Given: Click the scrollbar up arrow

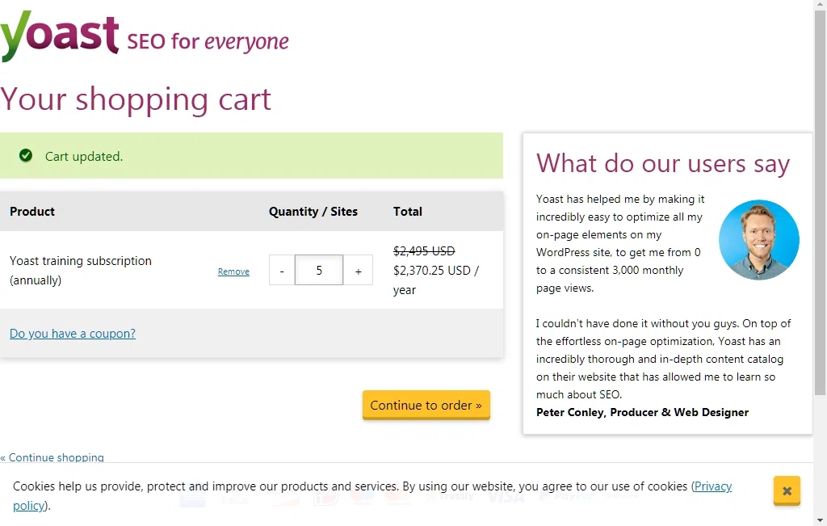Looking at the screenshot, I should [820, 6].
